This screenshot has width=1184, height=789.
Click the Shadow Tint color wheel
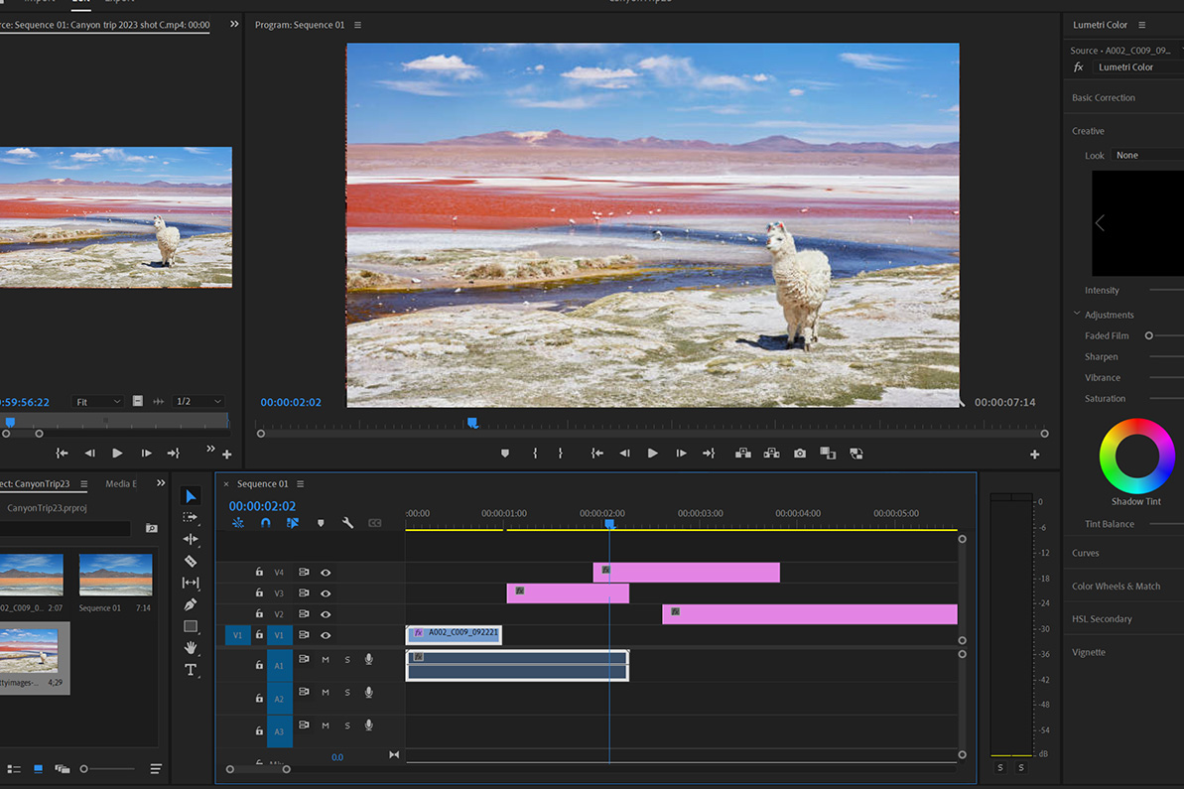[x=1136, y=457]
